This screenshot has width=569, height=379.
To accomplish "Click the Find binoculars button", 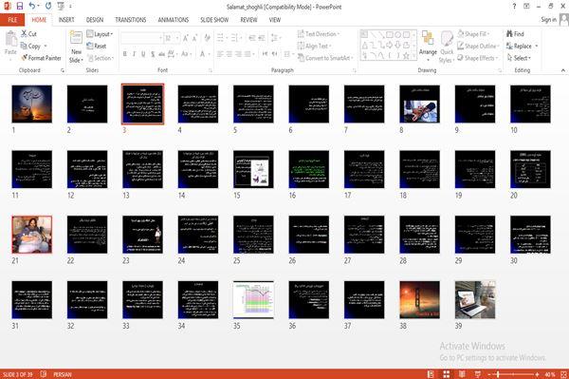I will 515,34.
